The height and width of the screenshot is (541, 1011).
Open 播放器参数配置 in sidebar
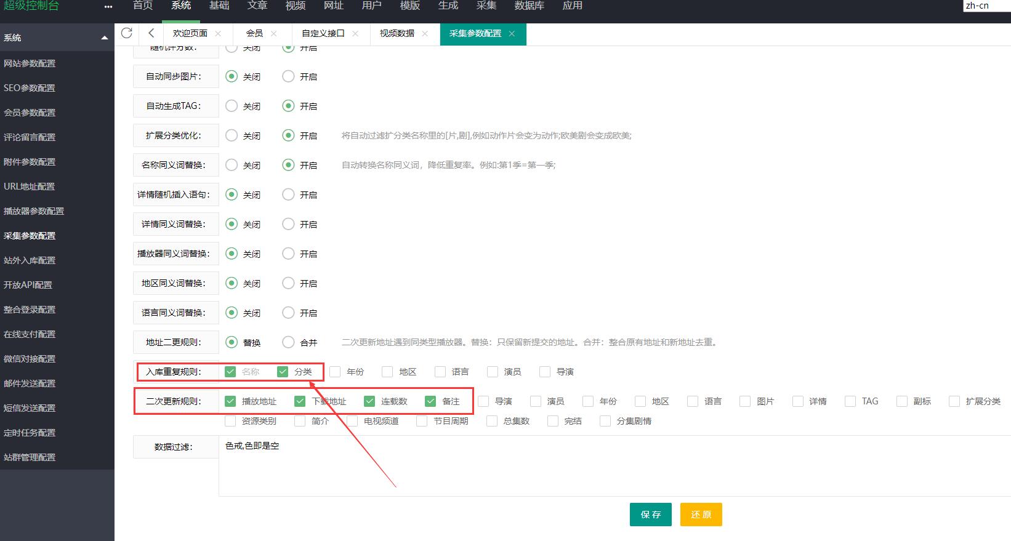[34, 211]
